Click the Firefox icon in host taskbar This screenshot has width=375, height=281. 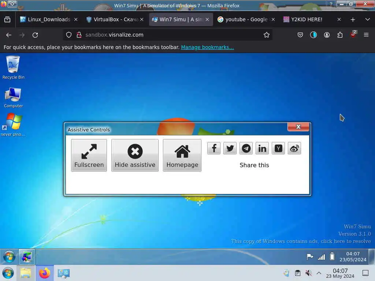click(44, 273)
